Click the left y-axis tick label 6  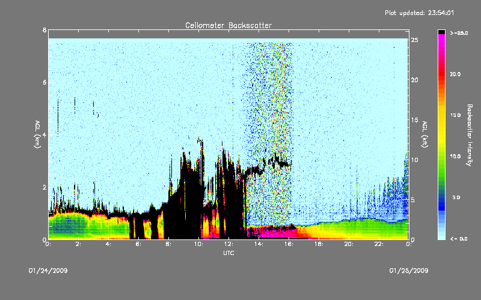[x=44, y=82]
